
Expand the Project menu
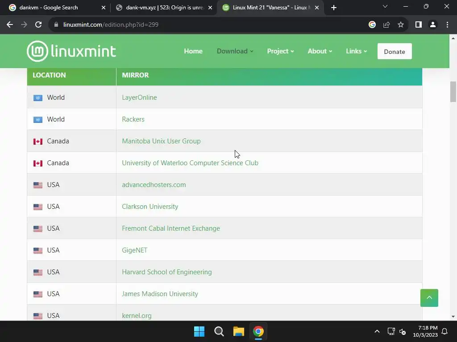(280, 51)
